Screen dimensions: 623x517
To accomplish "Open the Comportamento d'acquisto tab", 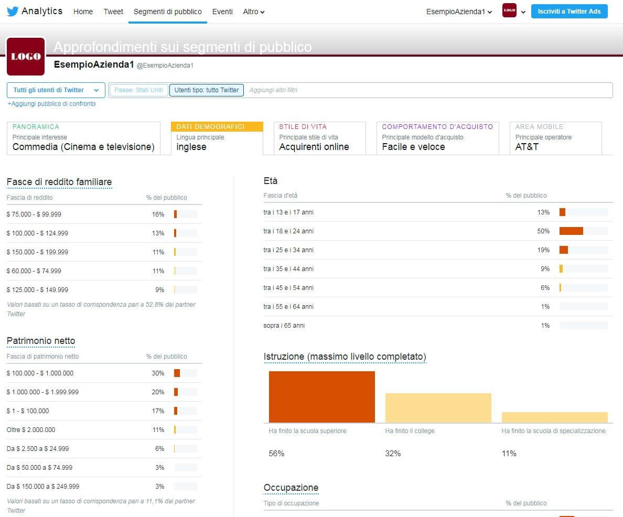I will point(437,138).
